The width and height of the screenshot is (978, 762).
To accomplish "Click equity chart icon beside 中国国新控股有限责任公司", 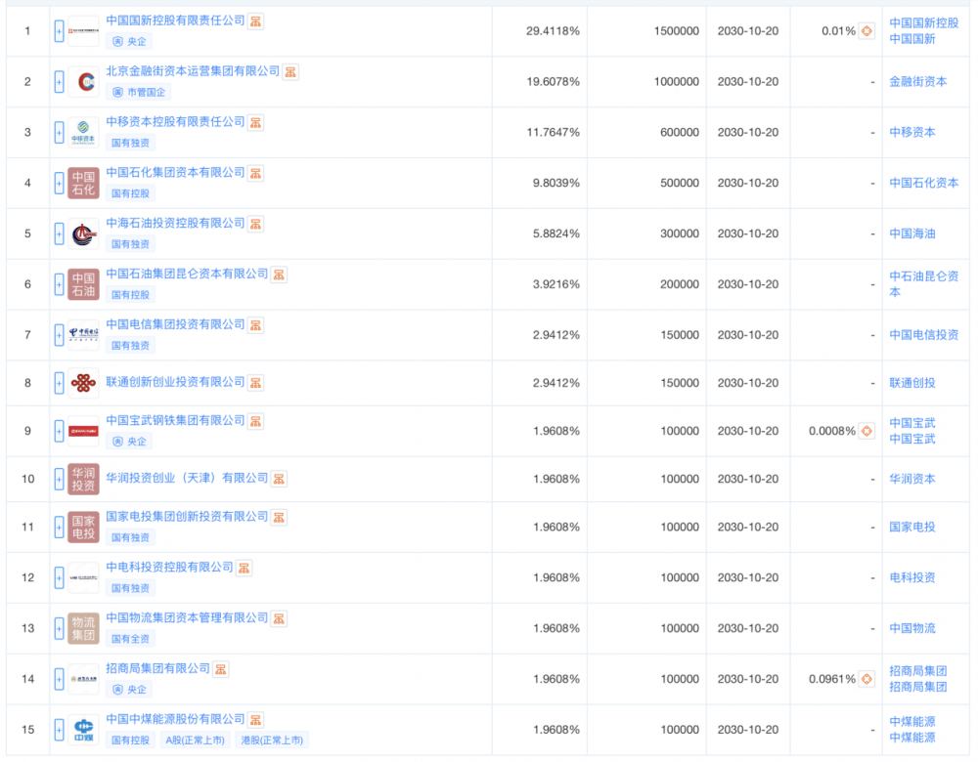I will pos(255,21).
